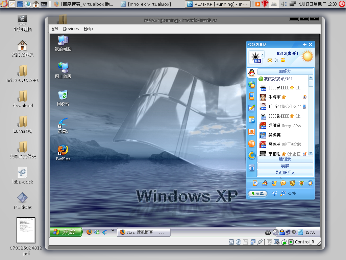Click the XP 开始 Start button
The height and width of the screenshot is (260, 346).
(66, 232)
